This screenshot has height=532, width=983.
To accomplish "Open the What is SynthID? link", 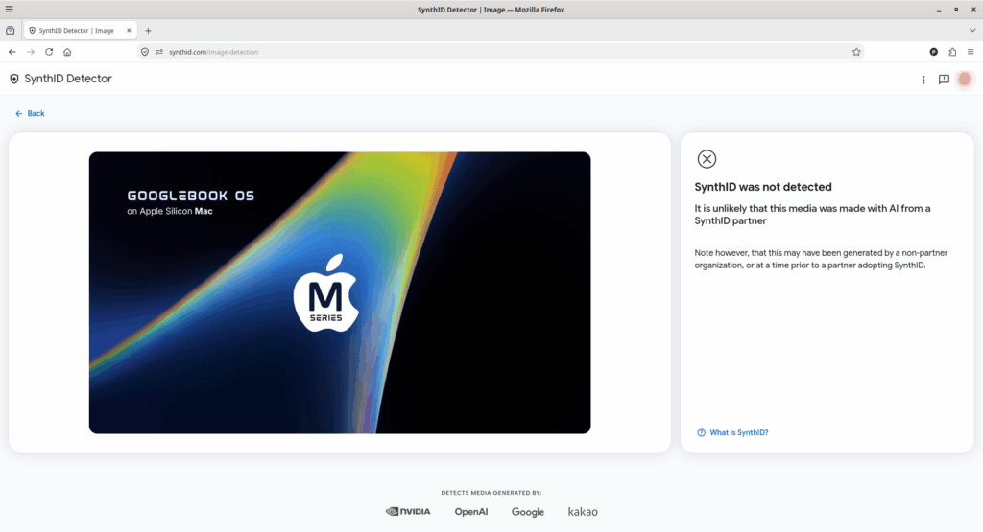I will tap(732, 432).
